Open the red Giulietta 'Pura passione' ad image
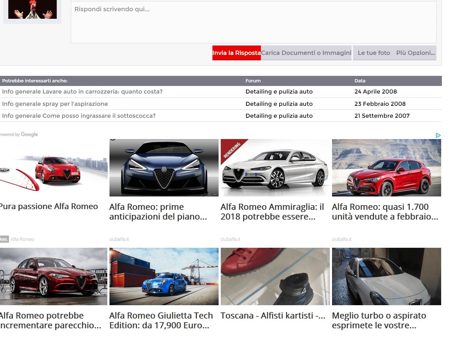Viewport: 452px width, 346px height. click(53, 168)
